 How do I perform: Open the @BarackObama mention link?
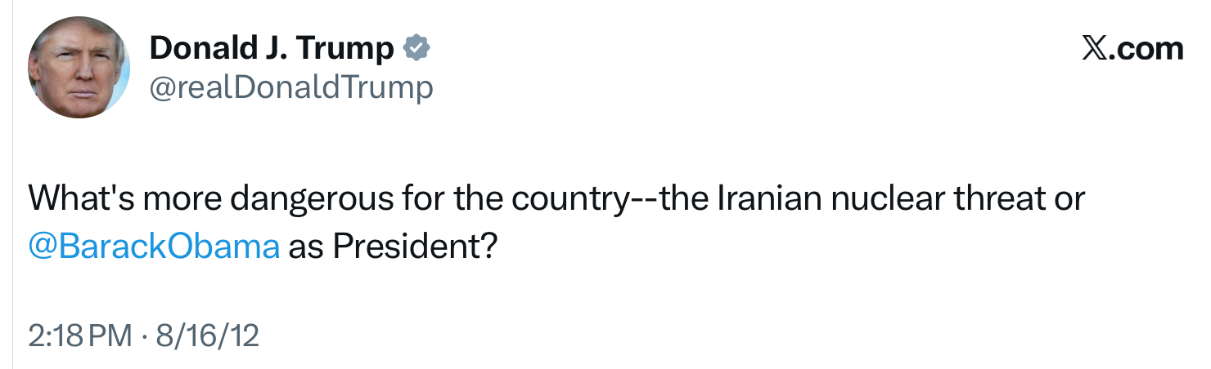click(x=154, y=247)
